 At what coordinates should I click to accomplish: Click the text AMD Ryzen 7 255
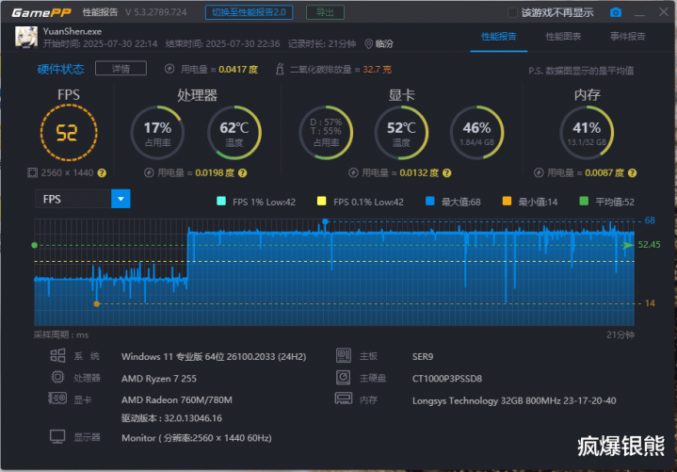pos(159,379)
